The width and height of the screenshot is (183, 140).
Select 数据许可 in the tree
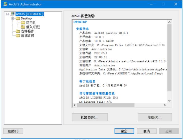[27, 35]
